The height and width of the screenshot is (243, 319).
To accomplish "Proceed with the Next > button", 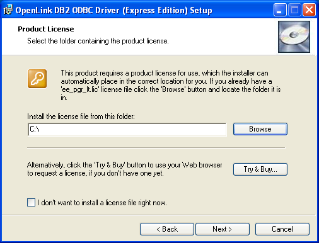I will pyautogui.click(x=223, y=229).
